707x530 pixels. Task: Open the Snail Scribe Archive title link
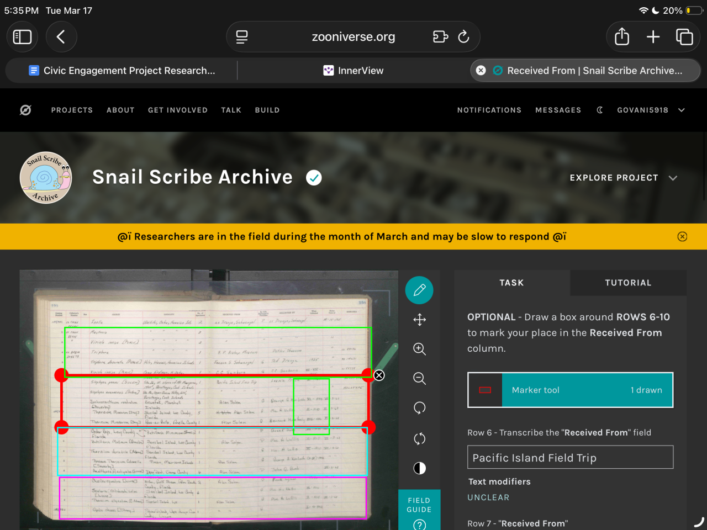[192, 177]
